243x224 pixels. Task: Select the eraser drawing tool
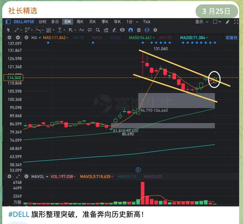click(x=114, y=30)
